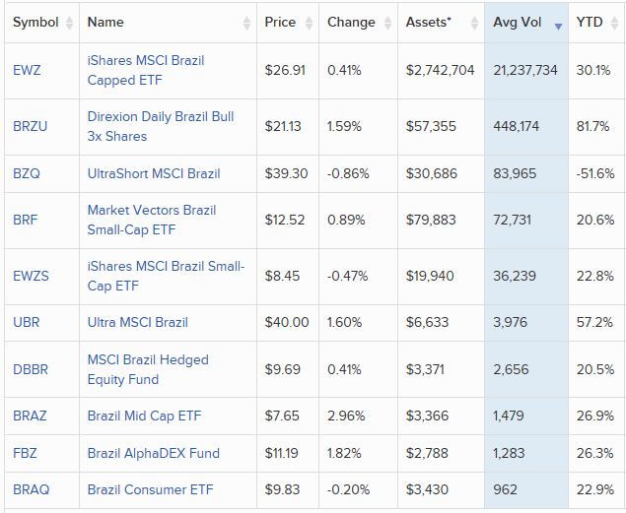Screen dimensions: 626x513
Task: Open the EWZ symbol link
Action: [27, 70]
